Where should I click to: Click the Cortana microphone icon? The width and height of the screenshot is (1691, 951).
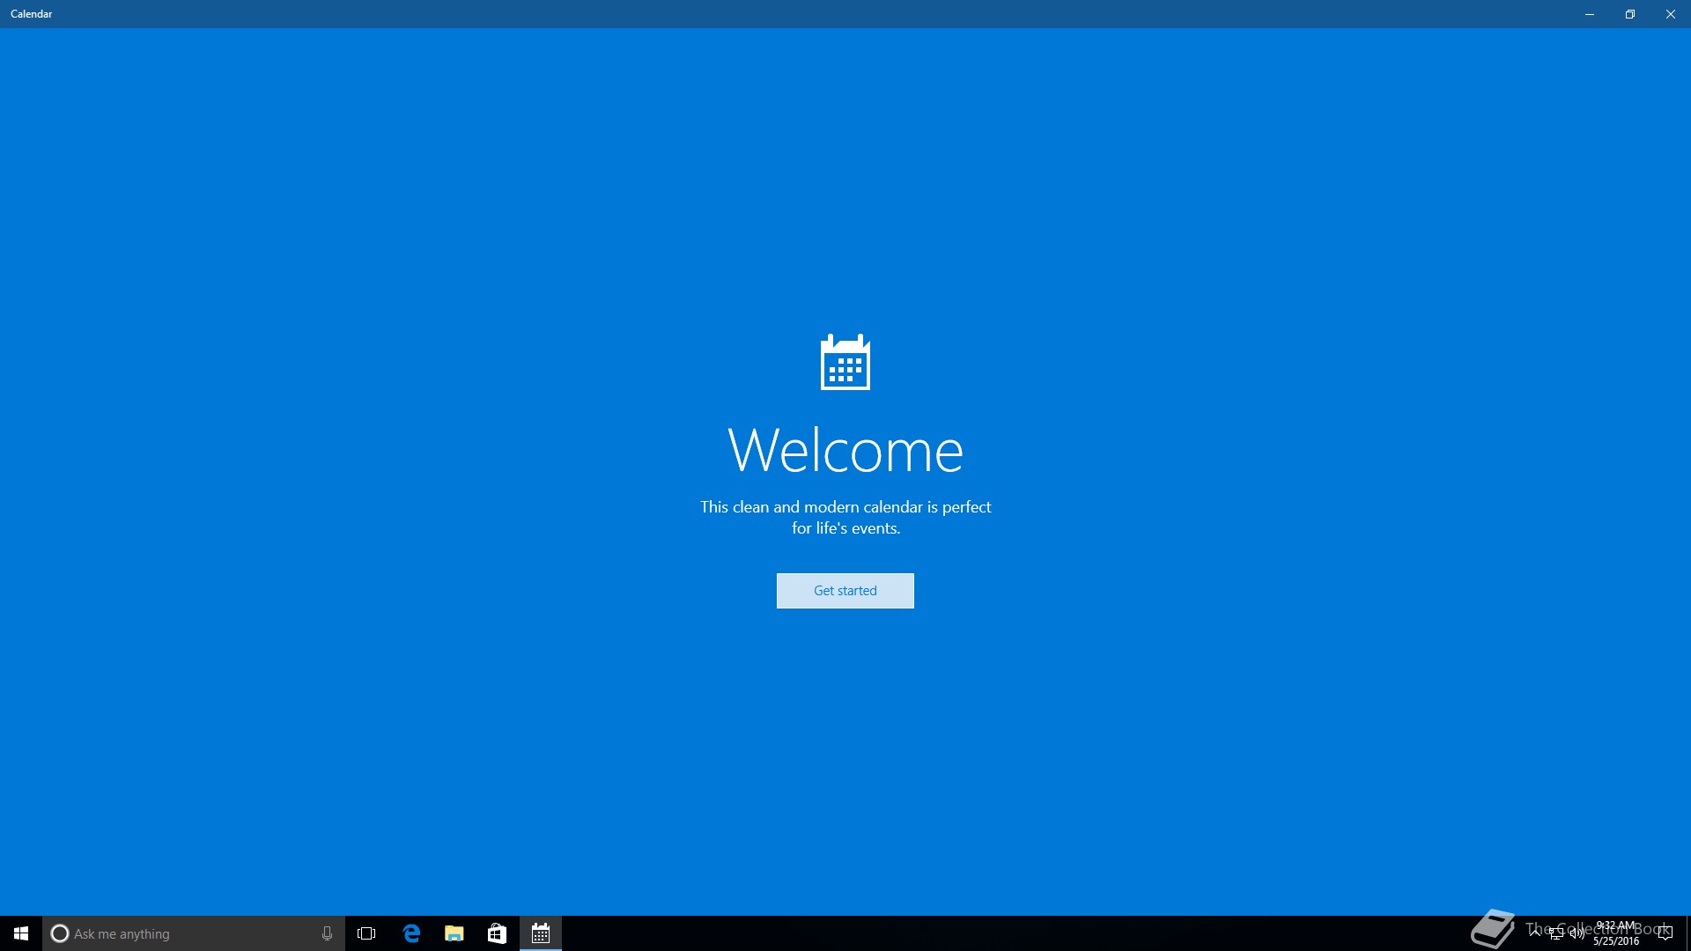click(x=327, y=933)
